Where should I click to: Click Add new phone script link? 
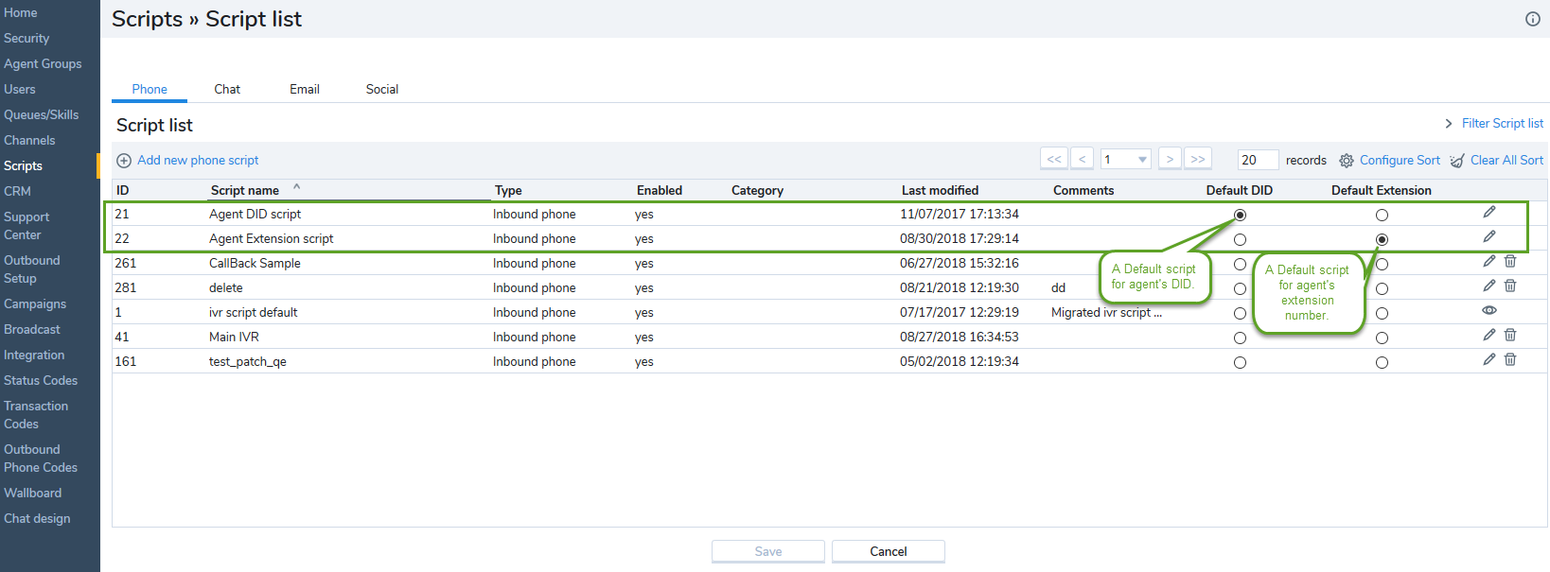click(x=198, y=161)
